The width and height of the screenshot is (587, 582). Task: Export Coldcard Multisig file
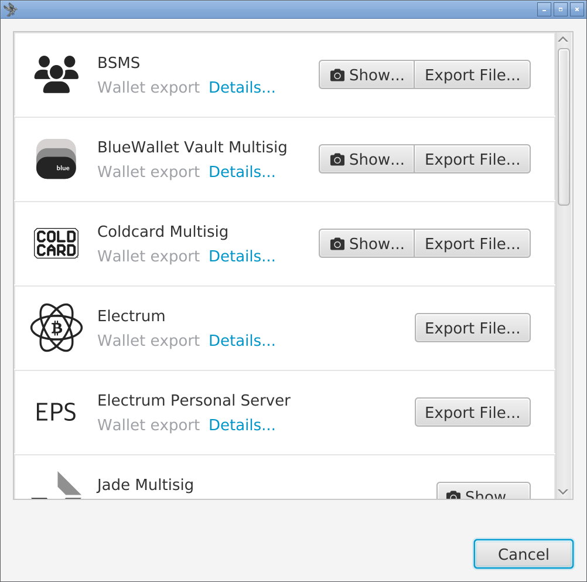[x=472, y=243]
